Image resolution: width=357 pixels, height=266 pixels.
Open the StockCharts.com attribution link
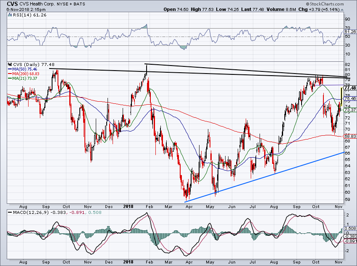click(324, 4)
